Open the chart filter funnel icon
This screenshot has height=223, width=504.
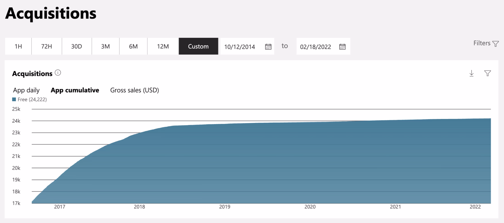point(487,73)
